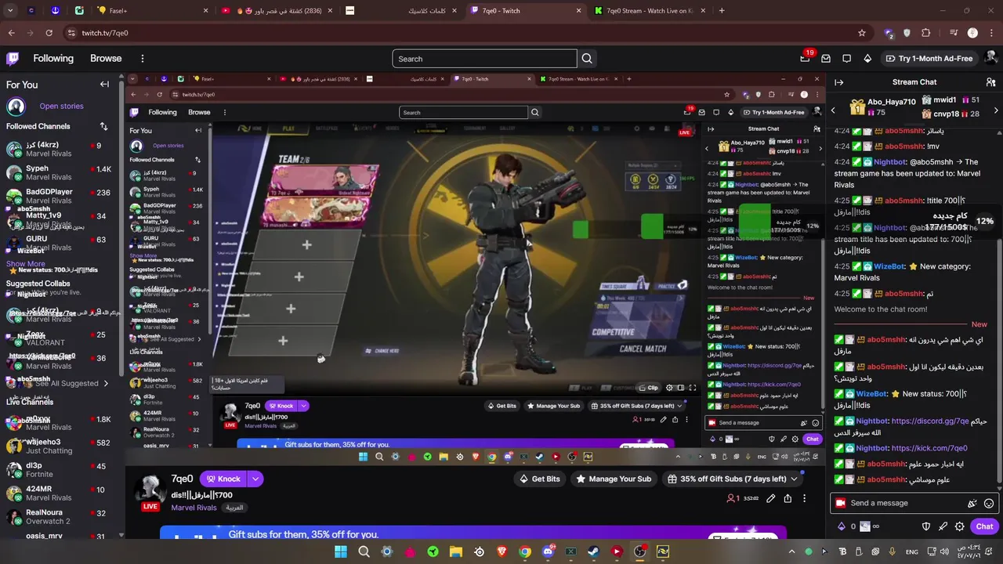Viewport: 1003px width, 564px height.
Task: Open the three-dot menu next to Browse
Action: [x=143, y=59]
